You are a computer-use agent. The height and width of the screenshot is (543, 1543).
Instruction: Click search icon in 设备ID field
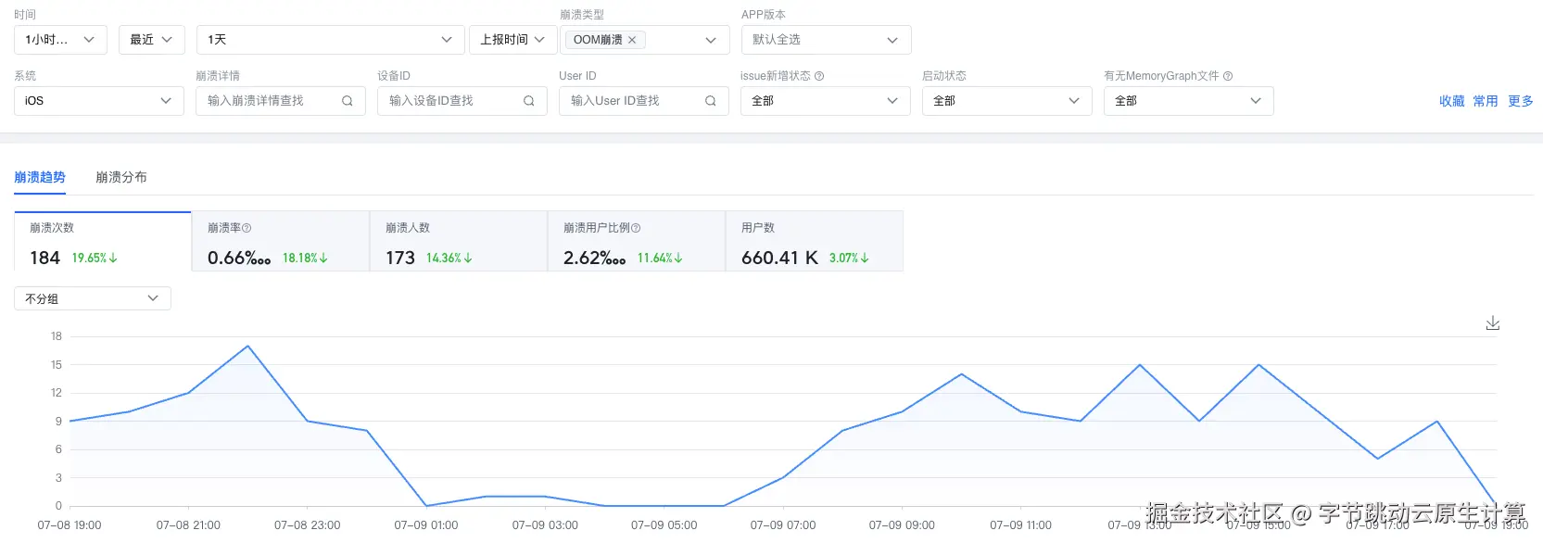coord(529,101)
